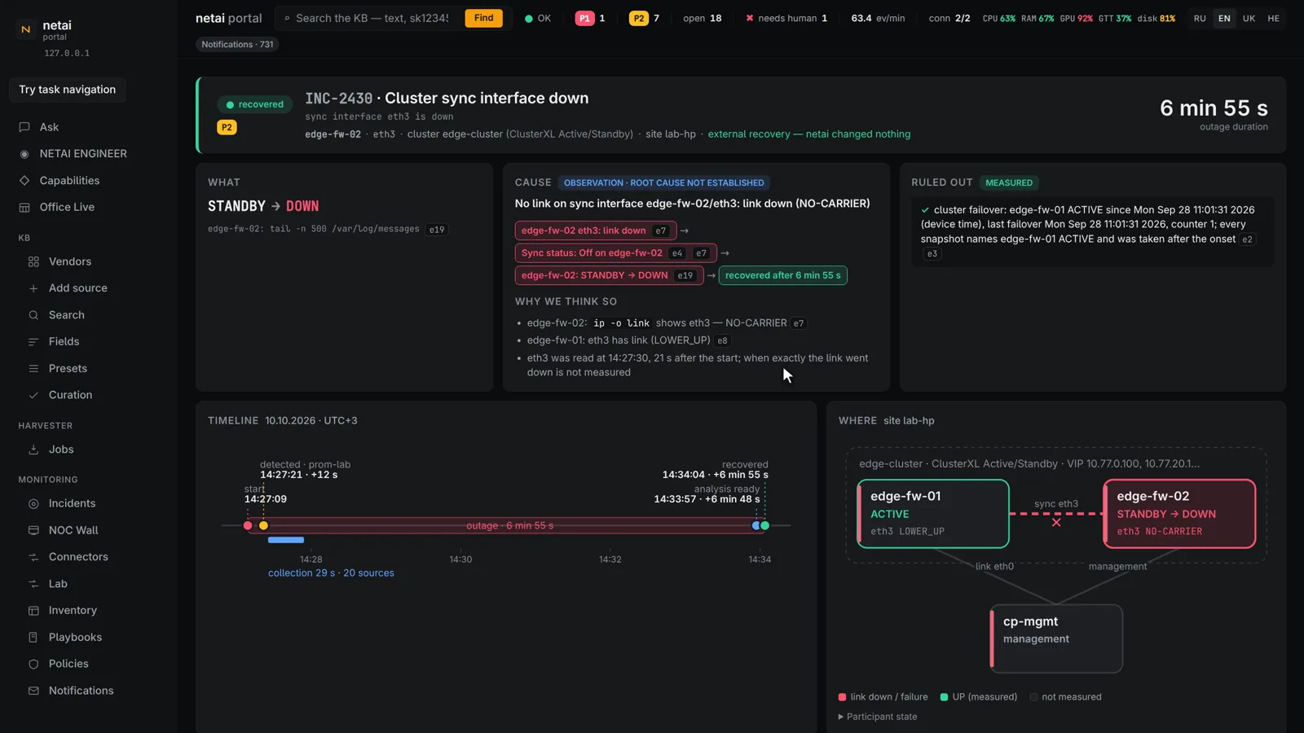Click the Add source plus icon
Viewport: 1304px width, 733px height.
click(33, 288)
